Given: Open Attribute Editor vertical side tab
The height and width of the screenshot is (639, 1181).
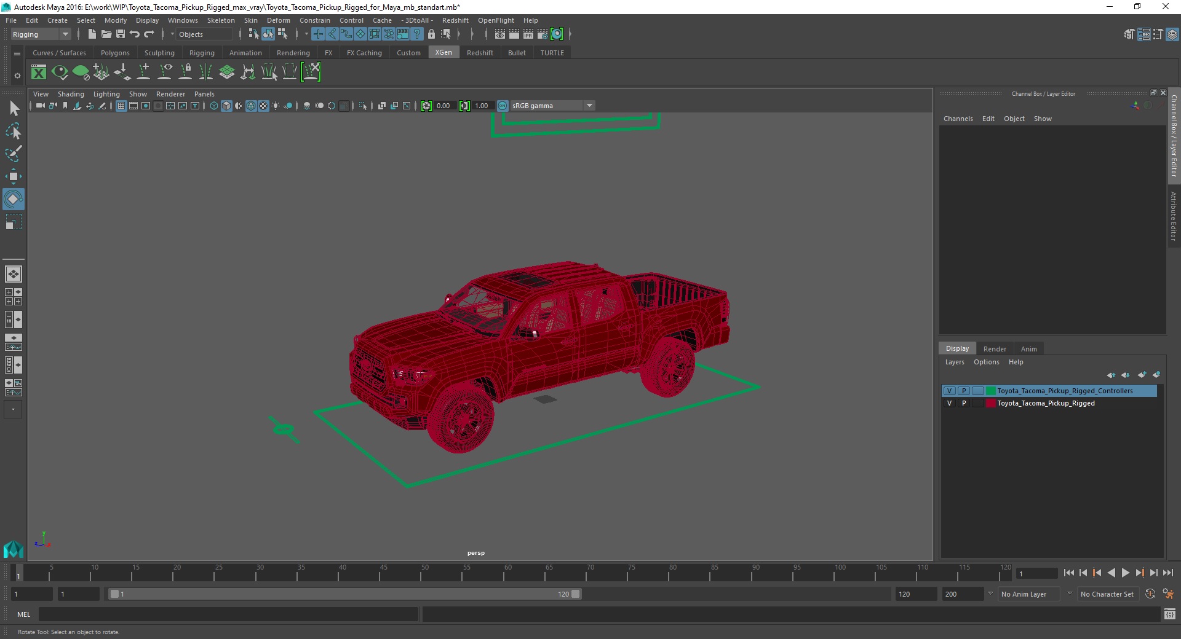Looking at the screenshot, I should pyautogui.click(x=1174, y=216).
